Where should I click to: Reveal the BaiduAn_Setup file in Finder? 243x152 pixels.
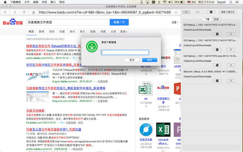(x=217, y=81)
